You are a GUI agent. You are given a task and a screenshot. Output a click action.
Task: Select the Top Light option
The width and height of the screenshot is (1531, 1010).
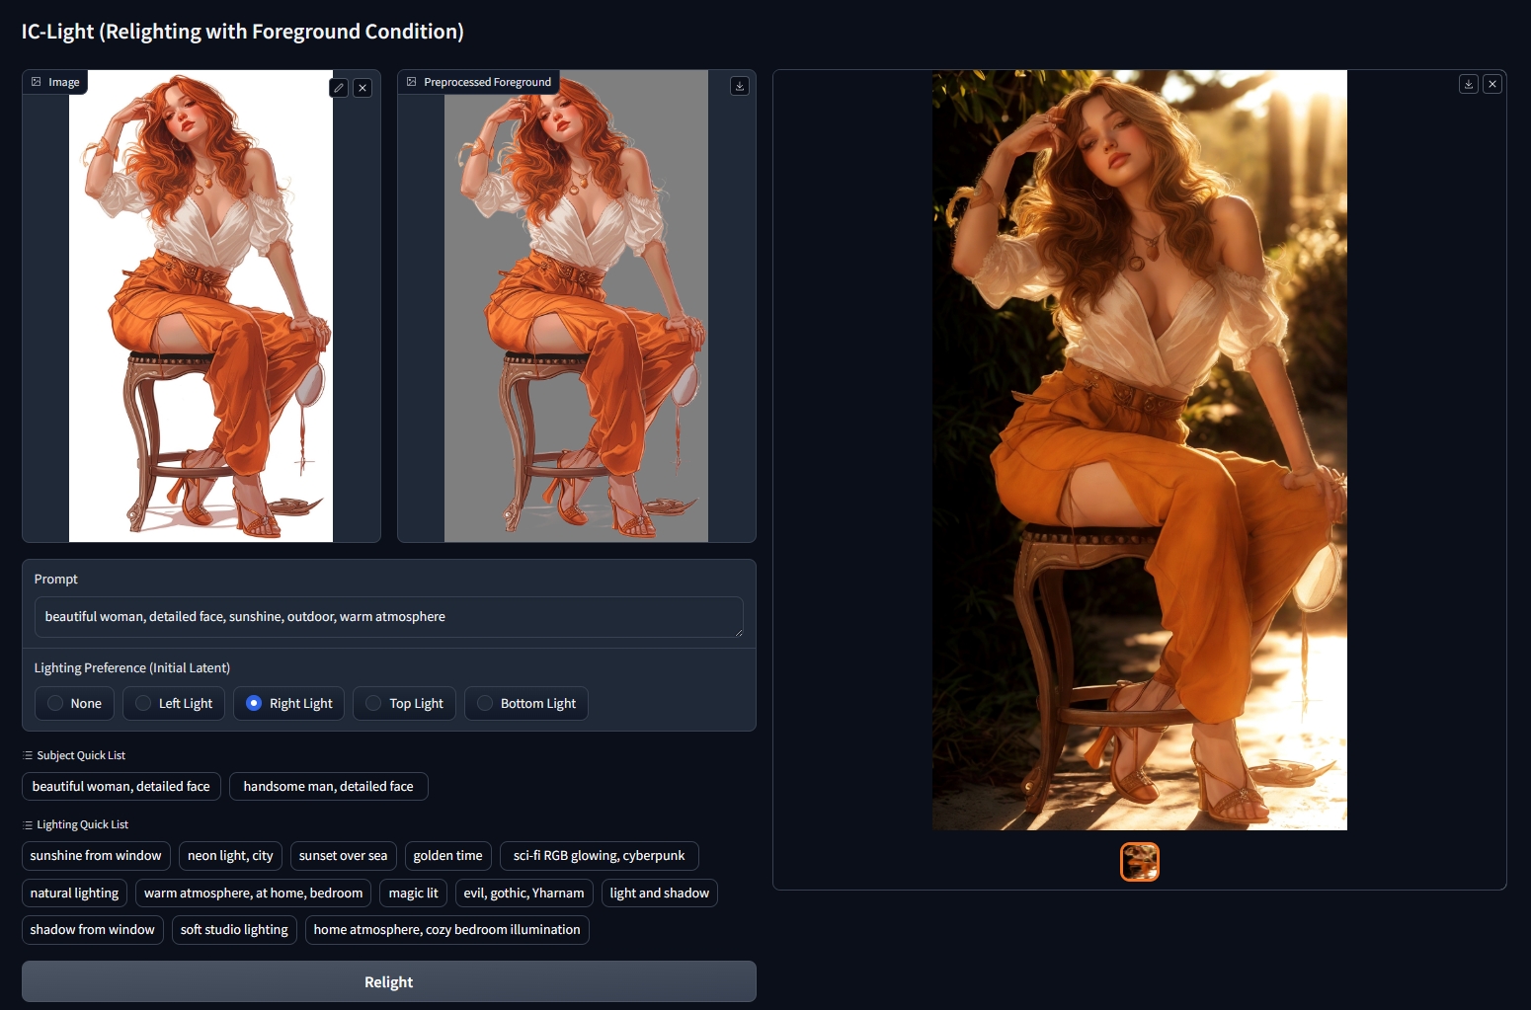tap(404, 703)
